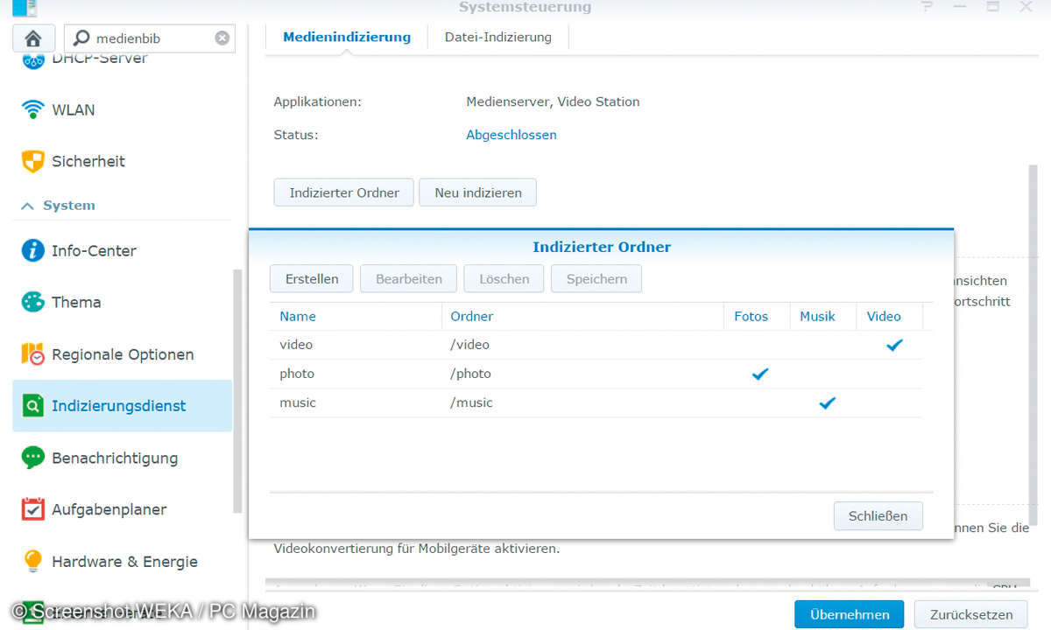Click the Video column header
Viewport: 1051px width, 630px height.
click(x=889, y=317)
